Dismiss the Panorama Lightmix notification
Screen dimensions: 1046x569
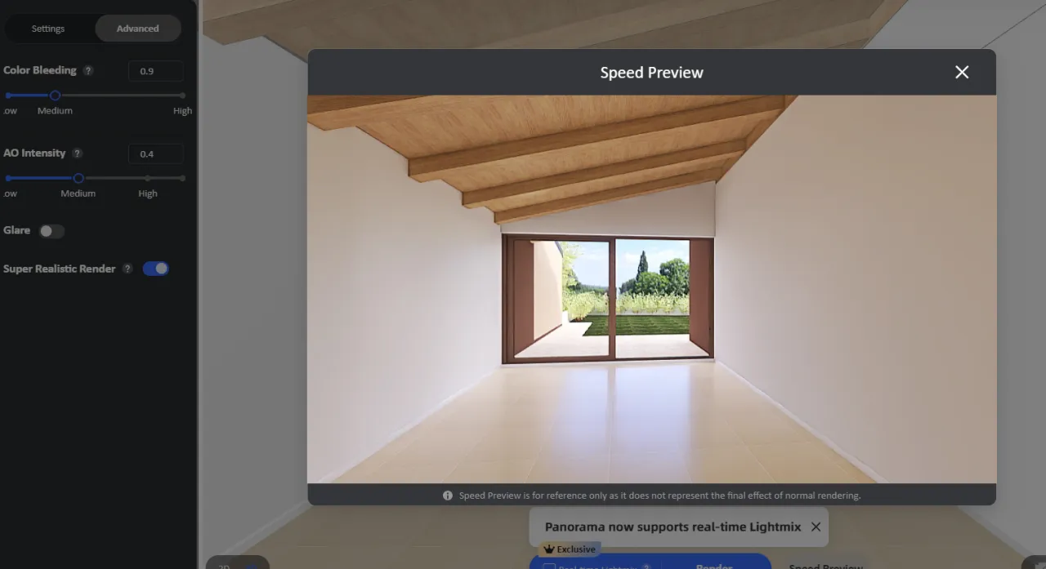816,527
